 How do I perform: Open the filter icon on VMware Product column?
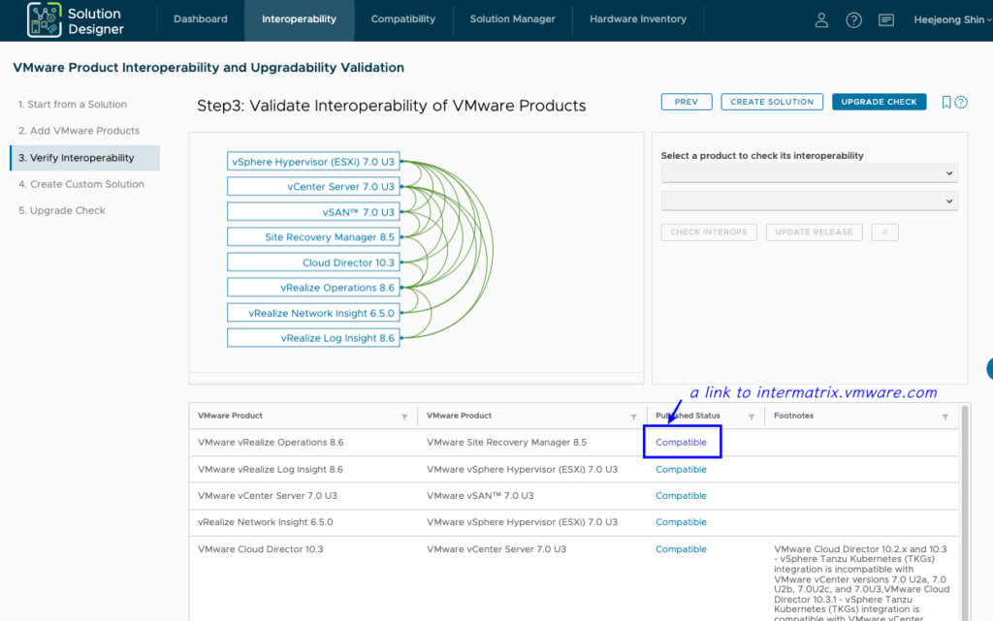[405, 416]
